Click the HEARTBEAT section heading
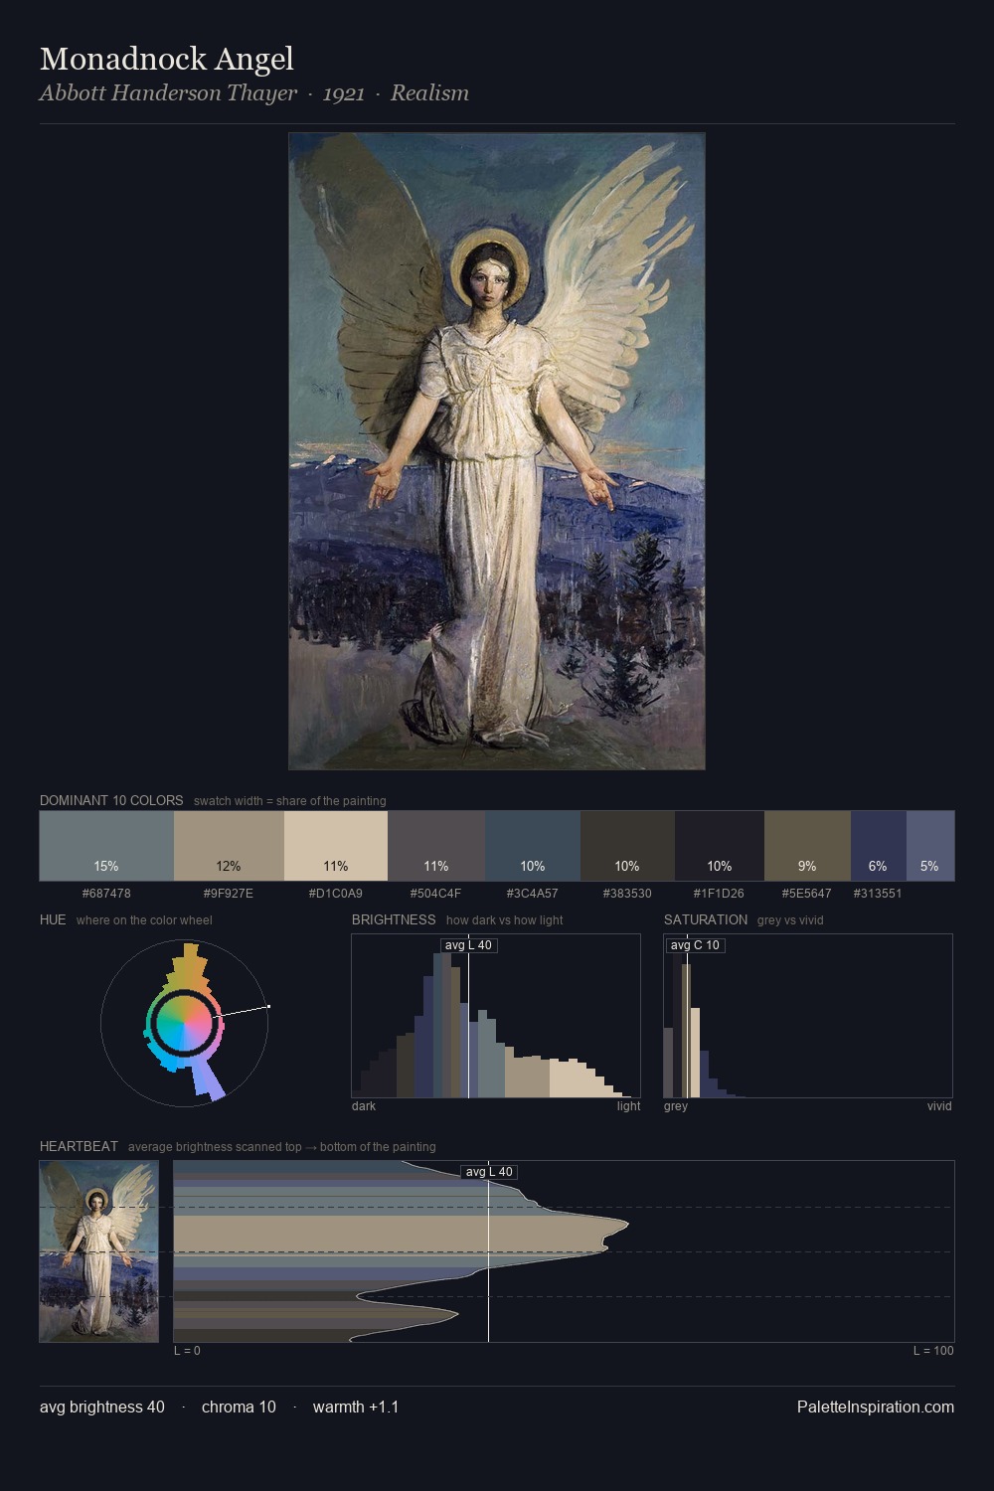994x1491 pixels. pos(79,1146)
